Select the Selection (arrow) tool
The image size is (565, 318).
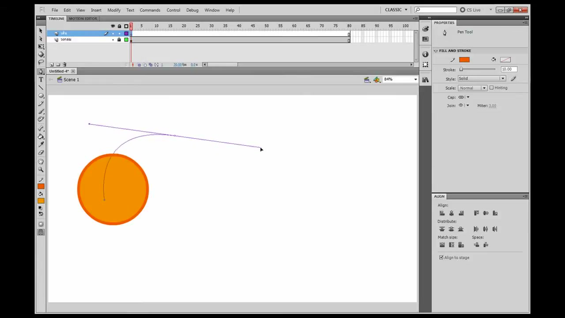41,31
